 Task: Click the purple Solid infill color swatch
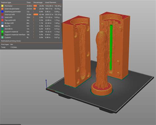tap(2, 17)
